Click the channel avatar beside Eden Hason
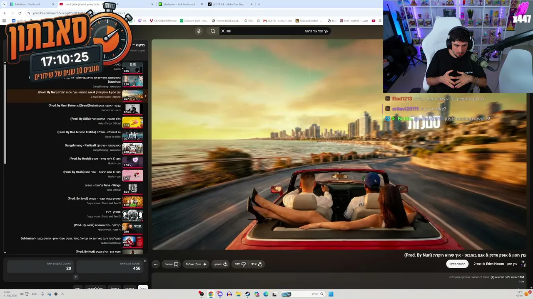 click(x=523, y=264)
